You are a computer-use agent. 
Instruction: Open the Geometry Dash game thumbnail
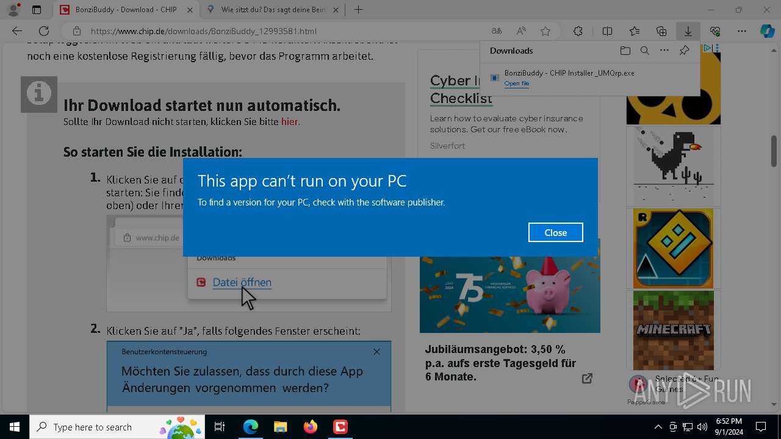(673, 248)
